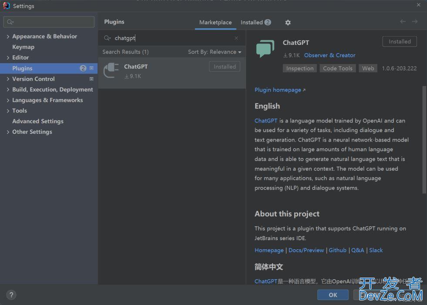Focus the plugin search field containing chatgpt
The height and width of the screenshot is (305, 427).
171,38
